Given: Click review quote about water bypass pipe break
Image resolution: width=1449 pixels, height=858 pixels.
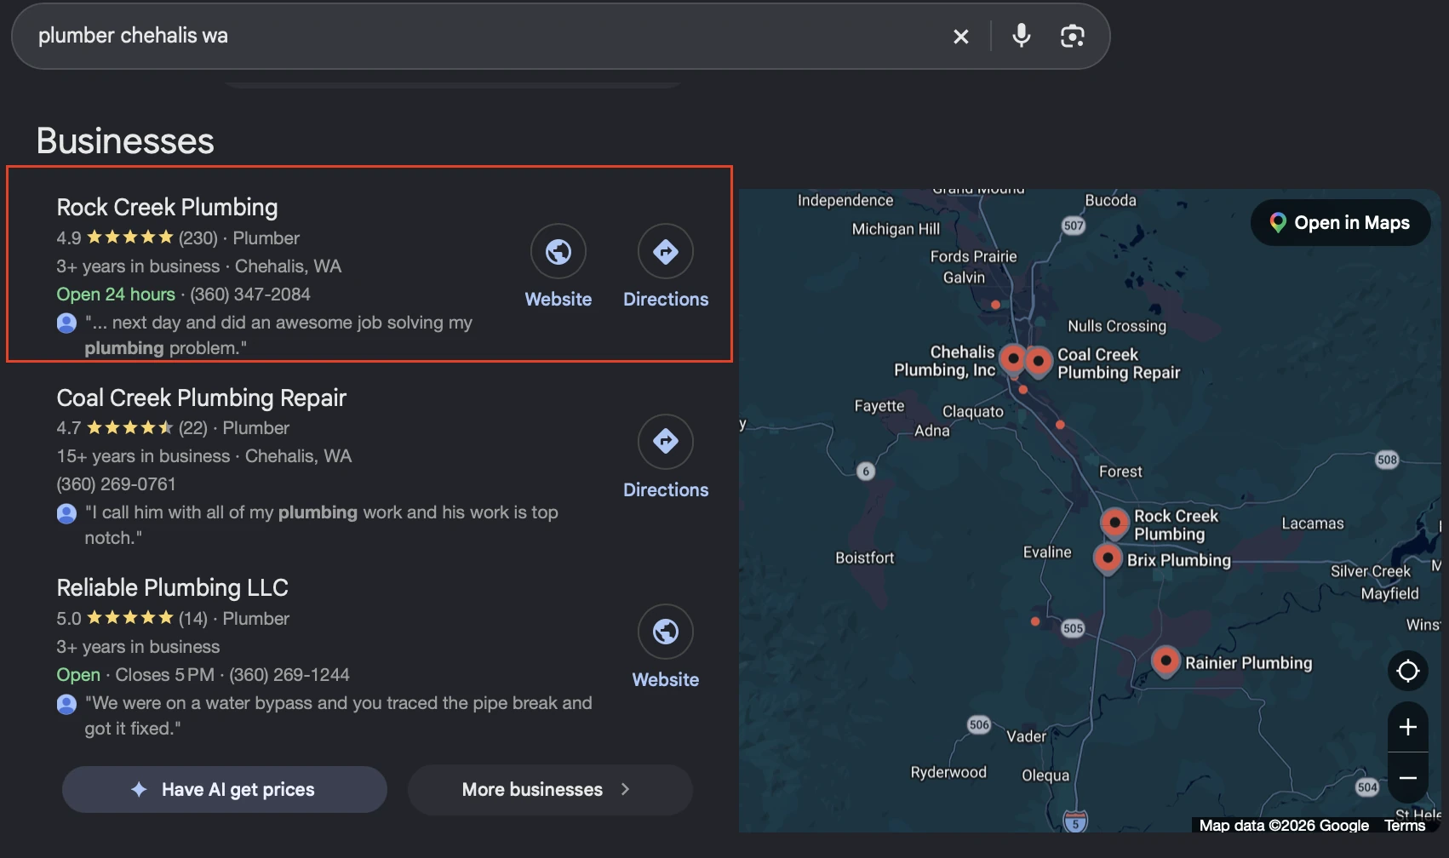Looking at the screenshot, I should click(338, 716).
